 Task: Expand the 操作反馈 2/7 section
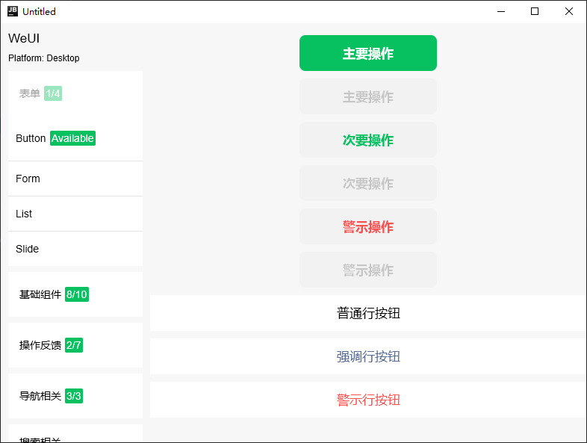[75, 345]
